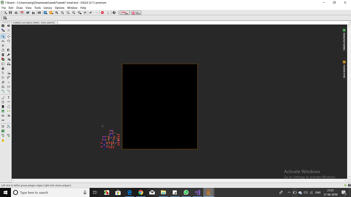Select the Via tool
The image size is (351, 197).
(x=3, y=111)
